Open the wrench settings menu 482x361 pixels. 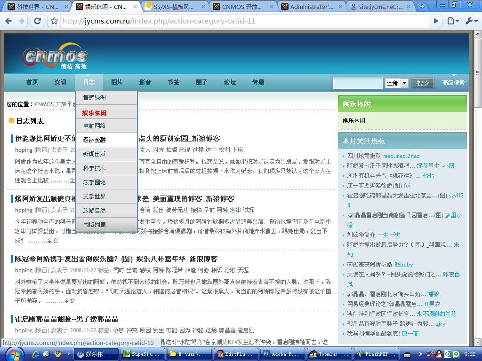(x=471, y=21)
